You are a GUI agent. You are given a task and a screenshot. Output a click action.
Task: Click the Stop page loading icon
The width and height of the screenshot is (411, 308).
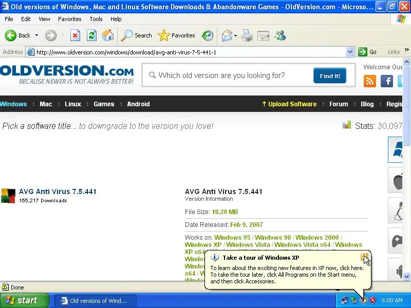click(x=75, y=35)
